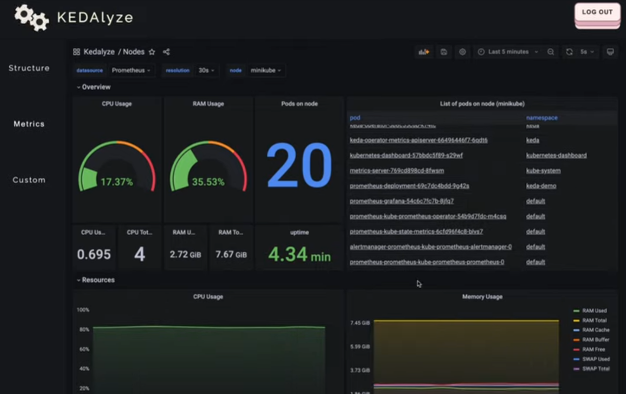
Task: Change the 30s resolution dropdown
Action: click(206, 70)
